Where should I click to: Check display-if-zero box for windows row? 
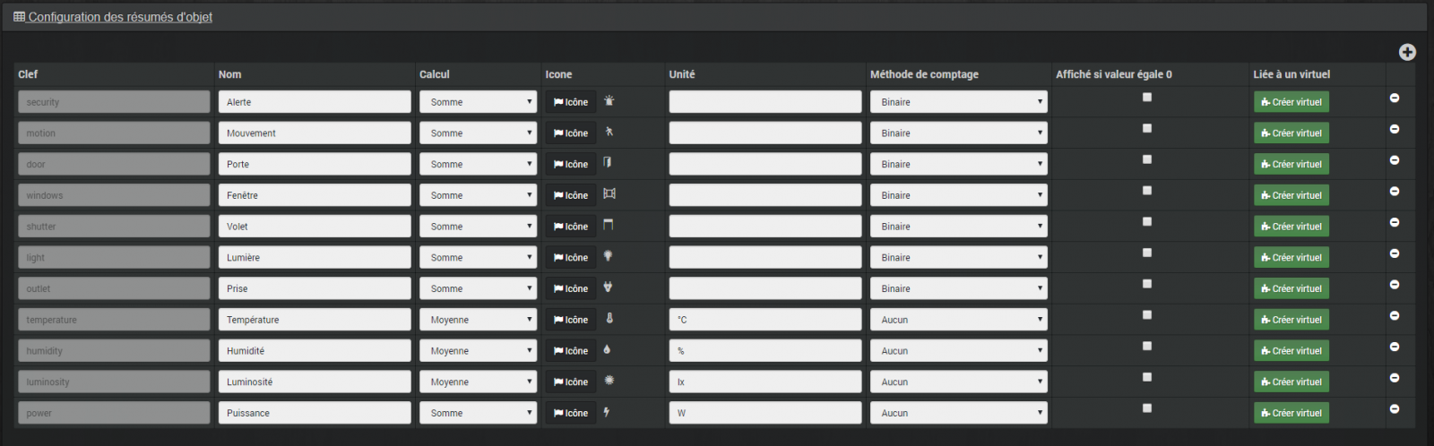click(x=1147, y=190)
